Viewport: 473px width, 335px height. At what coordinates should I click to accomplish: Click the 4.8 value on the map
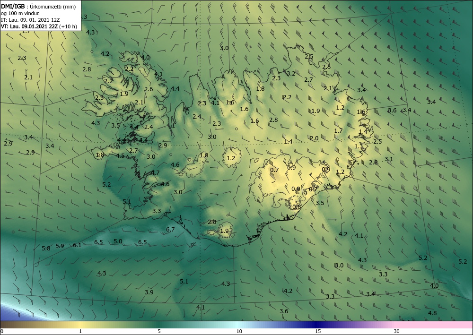point(432,313)
